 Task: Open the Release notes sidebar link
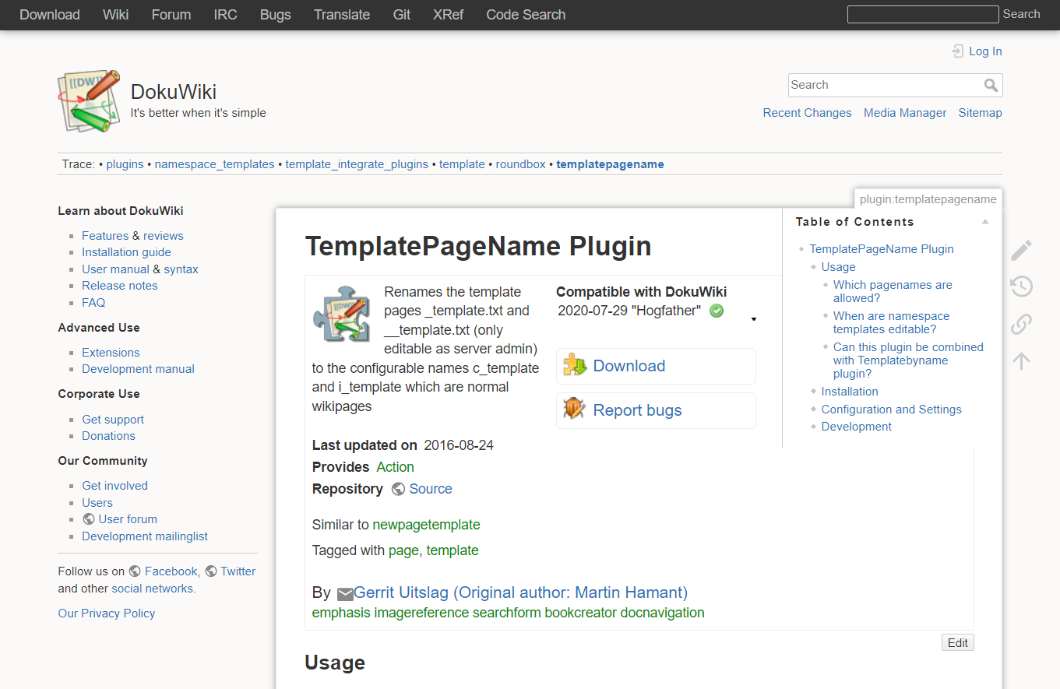120,286
